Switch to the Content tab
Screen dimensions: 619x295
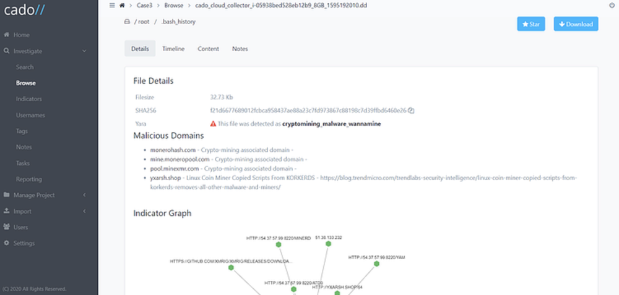[208, 49]
